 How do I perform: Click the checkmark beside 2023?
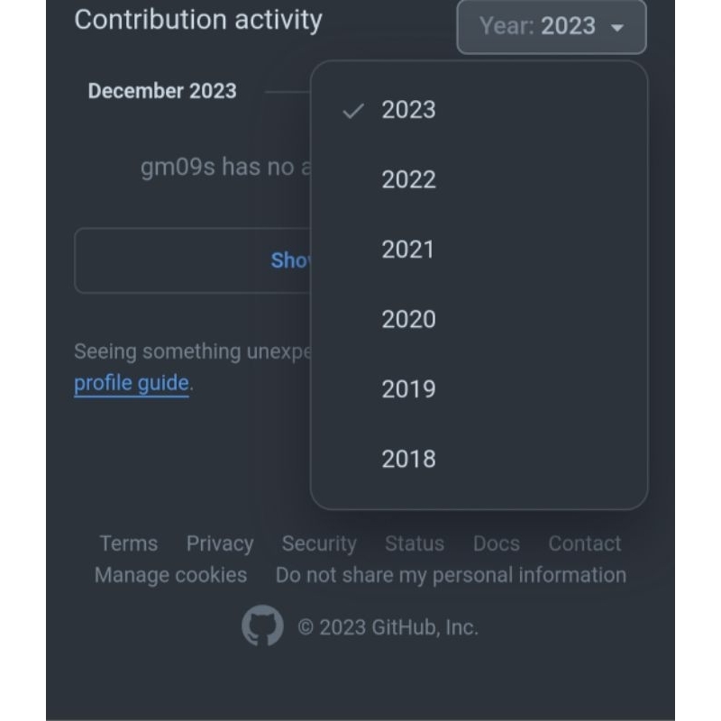coord(352,111)
